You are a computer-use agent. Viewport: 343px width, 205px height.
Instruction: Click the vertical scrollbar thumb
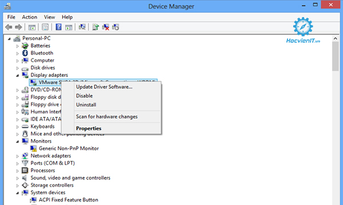click(335, 56)
